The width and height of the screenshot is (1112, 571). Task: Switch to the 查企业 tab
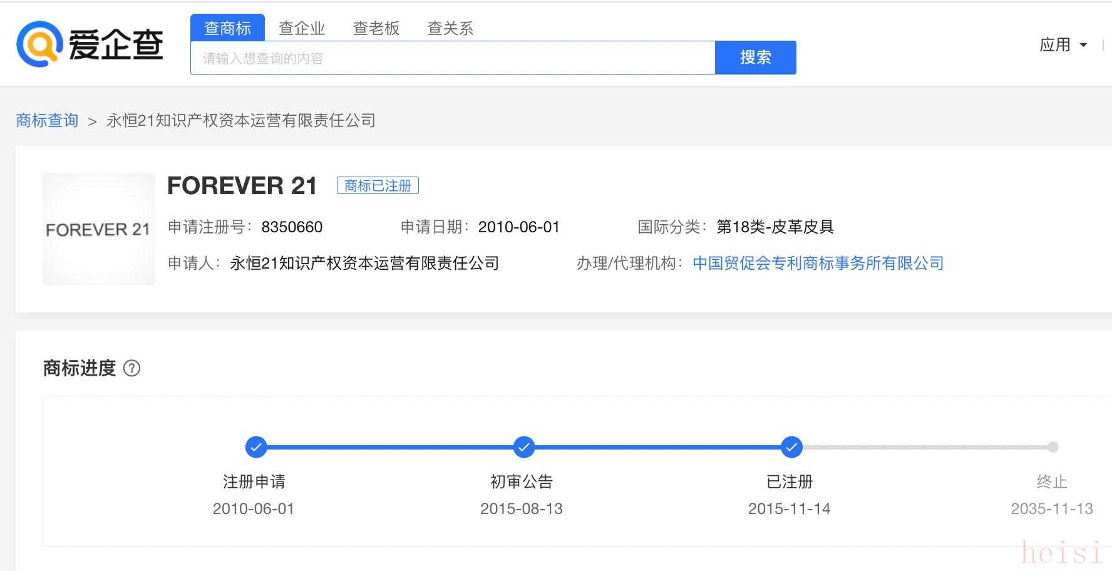[302, 28]
